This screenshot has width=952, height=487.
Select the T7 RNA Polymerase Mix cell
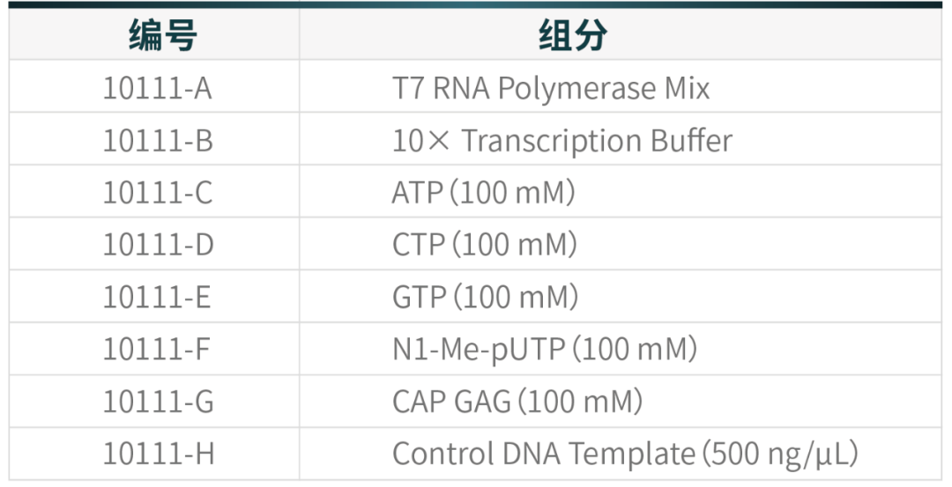(621, 86)
